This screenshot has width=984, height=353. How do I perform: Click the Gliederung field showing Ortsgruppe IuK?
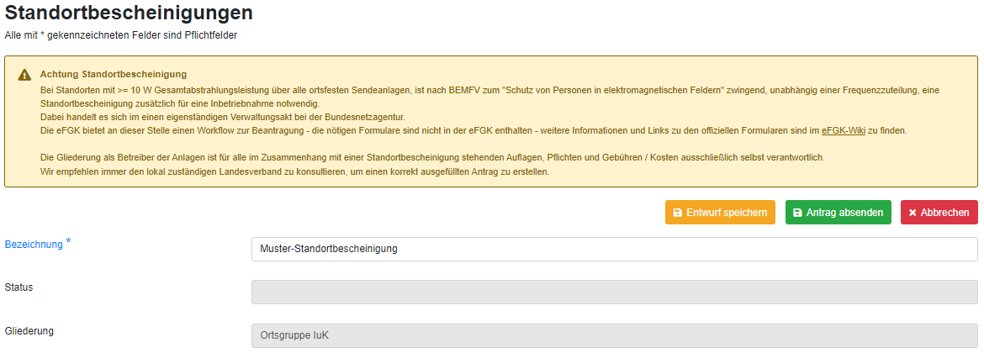coord(615,335)
